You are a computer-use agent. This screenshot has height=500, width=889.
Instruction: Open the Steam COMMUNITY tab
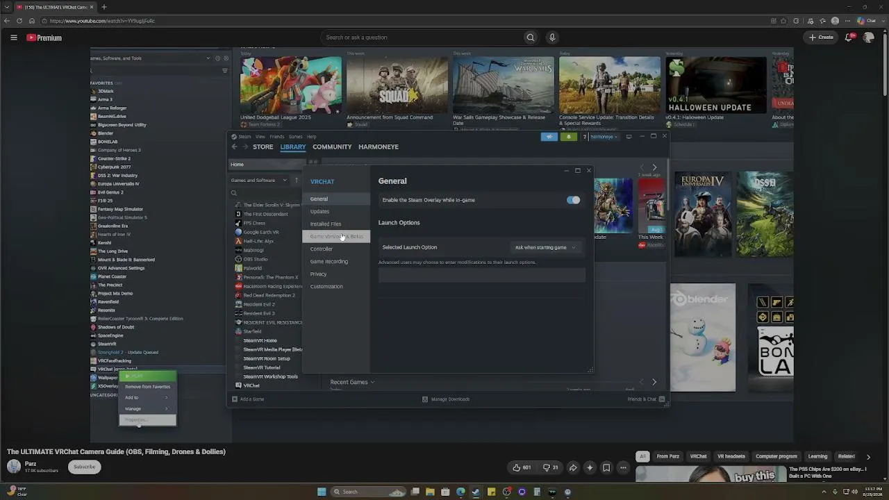pyautogui.click(x=332, y=147)
